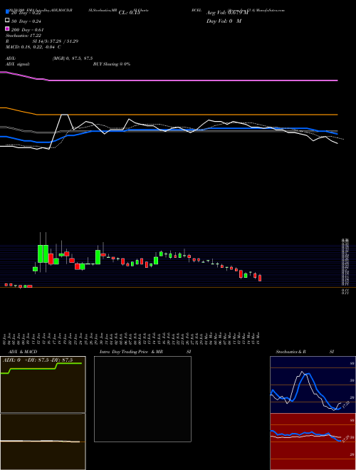Click the 'Stochastics & R' panel title
356x470 pixels.
click(x=290, y=352)
